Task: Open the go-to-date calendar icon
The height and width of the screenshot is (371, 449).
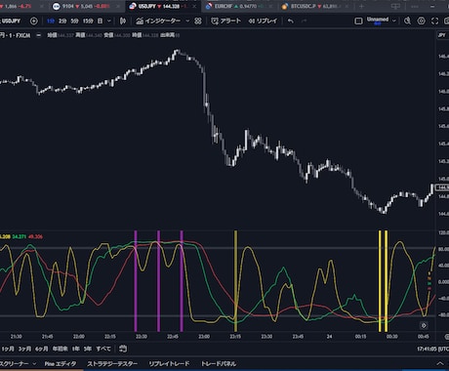Action: click(123, 349)
